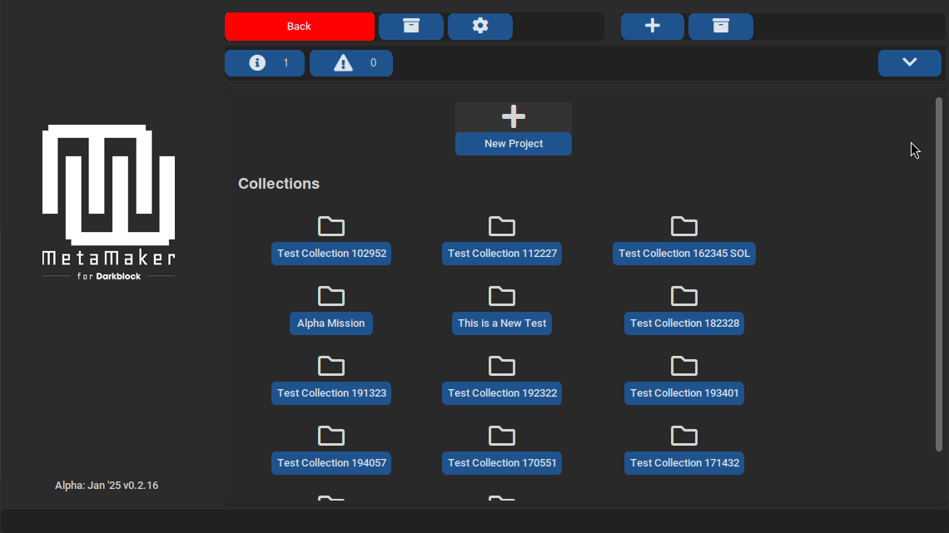This screenshot has width=949, height=533.
Task: Open Test Collection 192322 label
Action: [x=502, y=392]
